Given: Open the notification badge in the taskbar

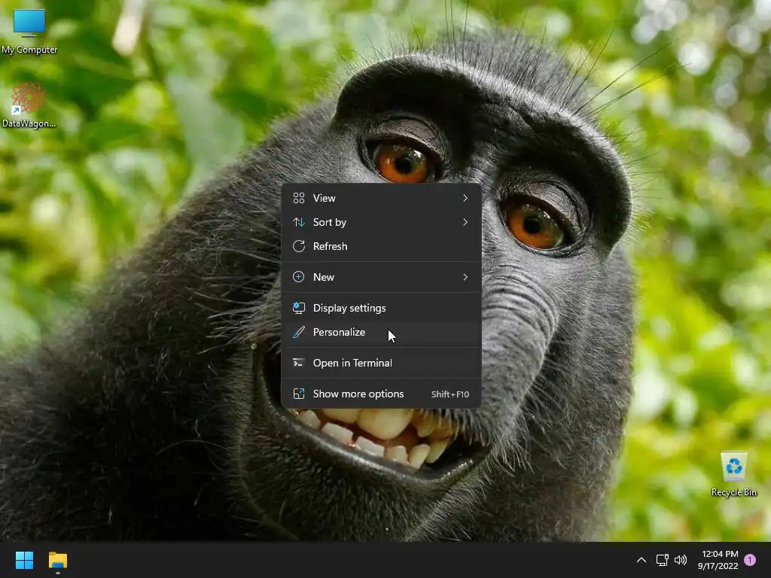Looking at the screenshot, I should pyautogui.click(x=750, y=560).
